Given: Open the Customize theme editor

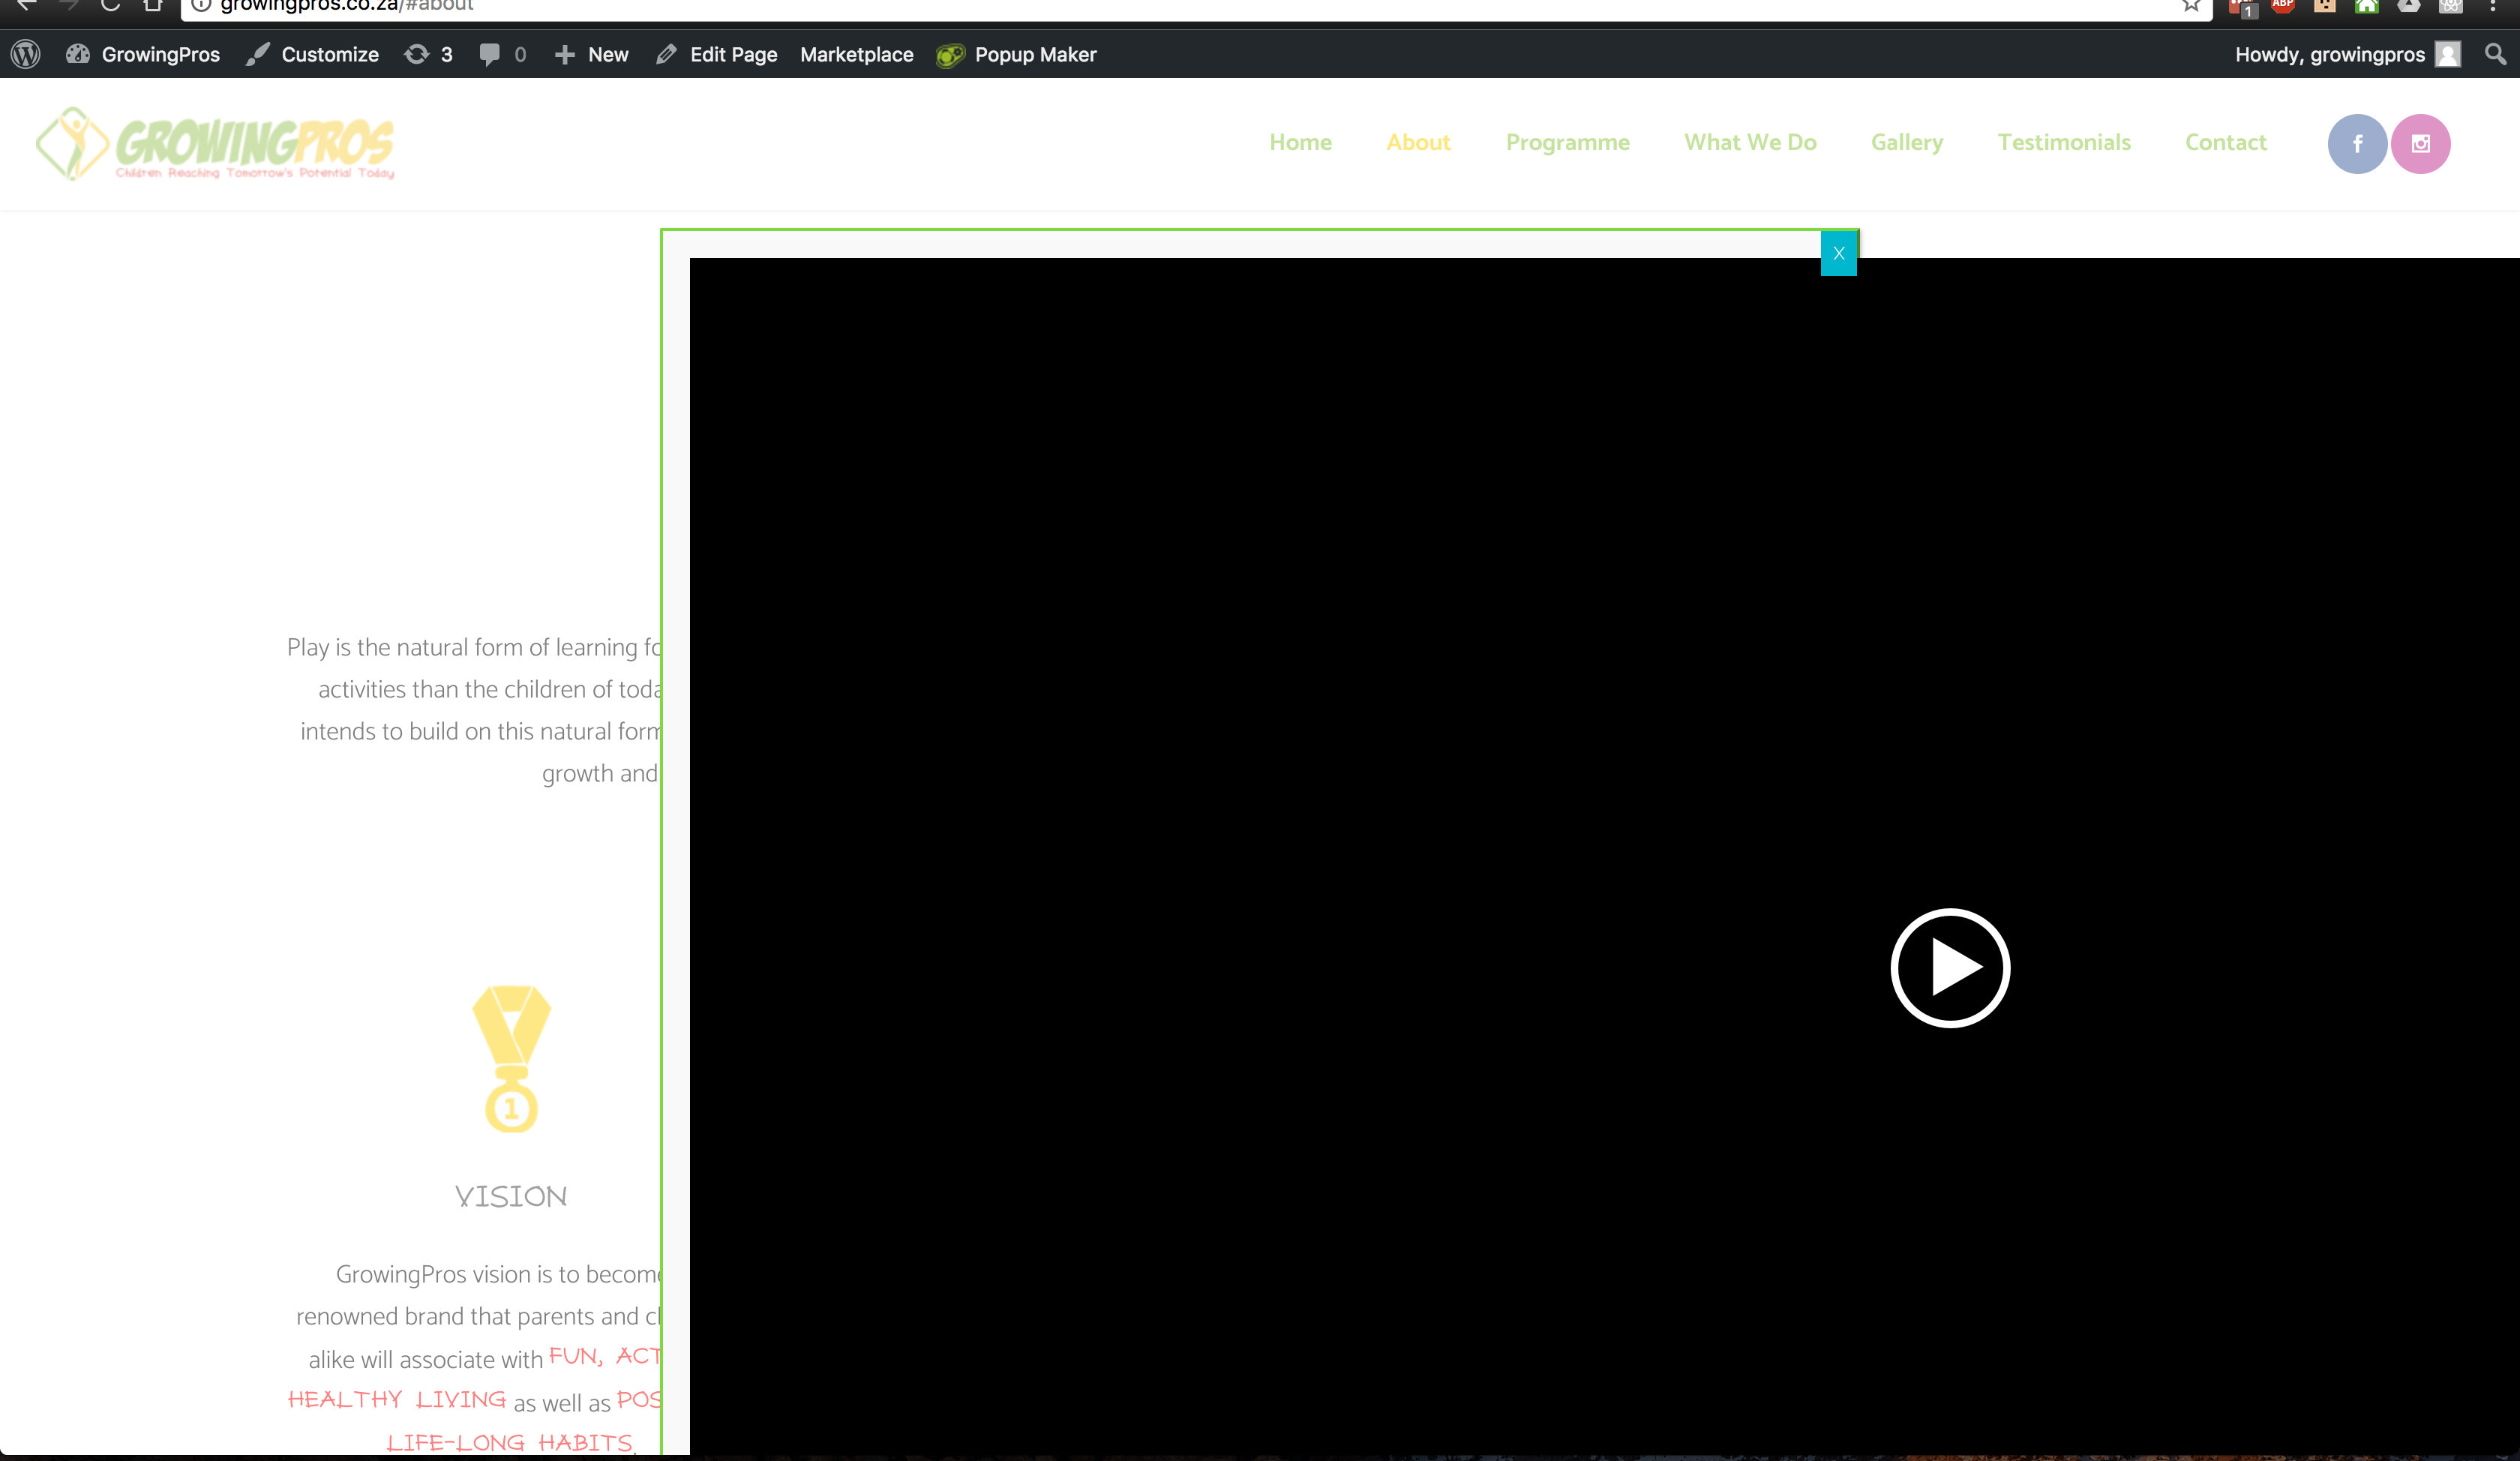Looking at the screenshot, I should [312, 54].
